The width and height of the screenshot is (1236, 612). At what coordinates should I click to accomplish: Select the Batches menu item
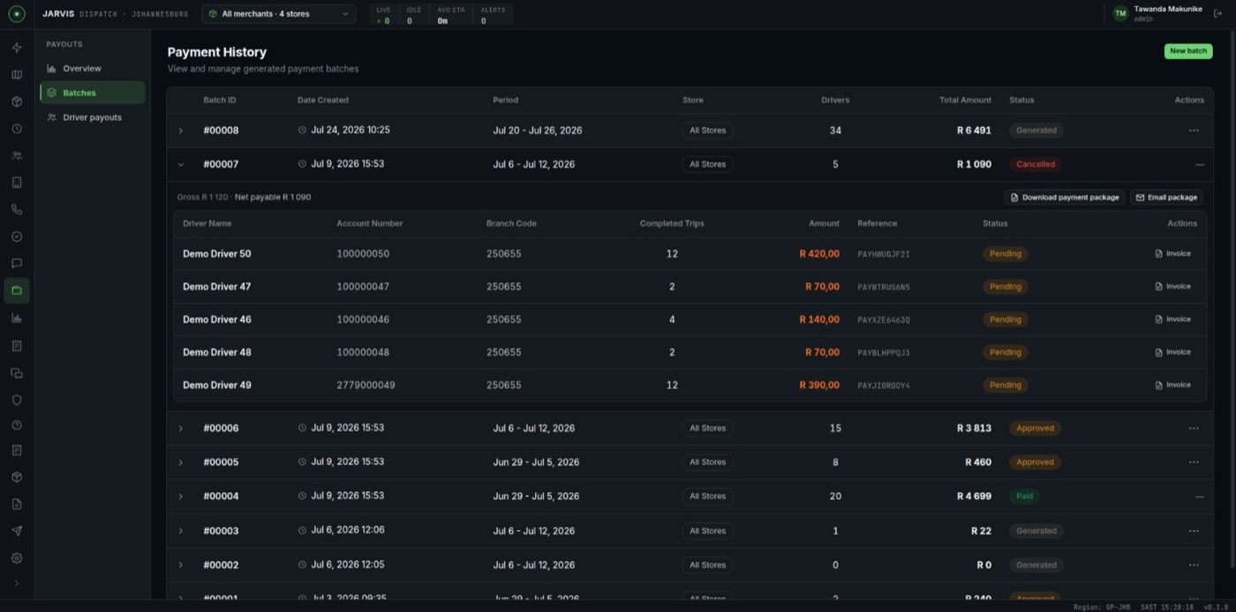92,93
